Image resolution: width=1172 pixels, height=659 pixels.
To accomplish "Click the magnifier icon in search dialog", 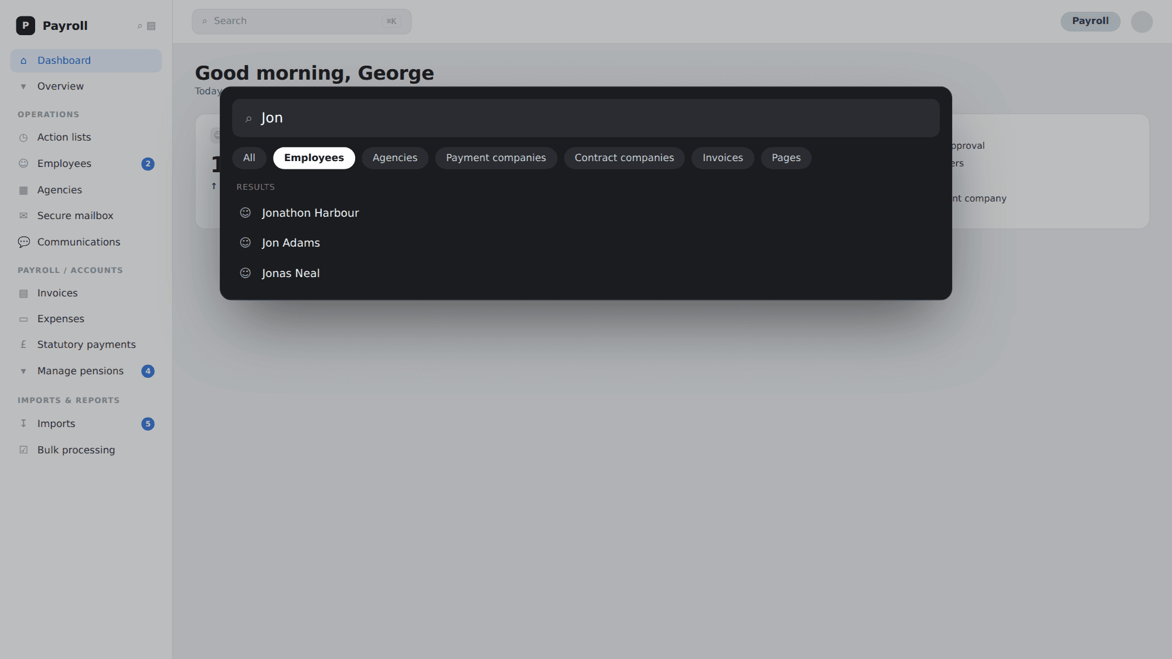I will (x=248, y=119).
